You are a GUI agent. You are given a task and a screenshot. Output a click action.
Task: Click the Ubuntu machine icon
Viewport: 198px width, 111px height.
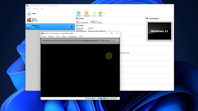[29, 20]
